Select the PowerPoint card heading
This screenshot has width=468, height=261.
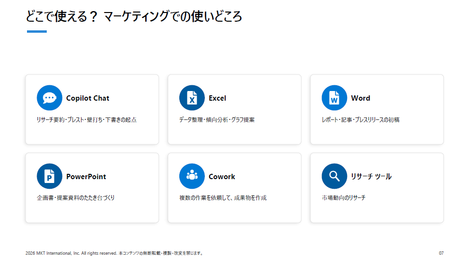(x=86, y=177)
